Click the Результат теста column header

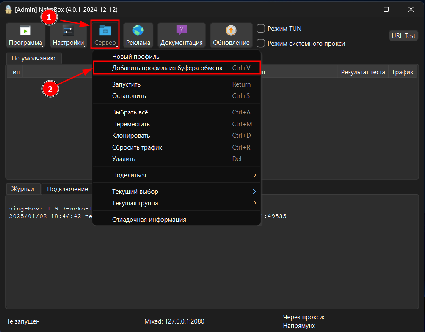363,72
